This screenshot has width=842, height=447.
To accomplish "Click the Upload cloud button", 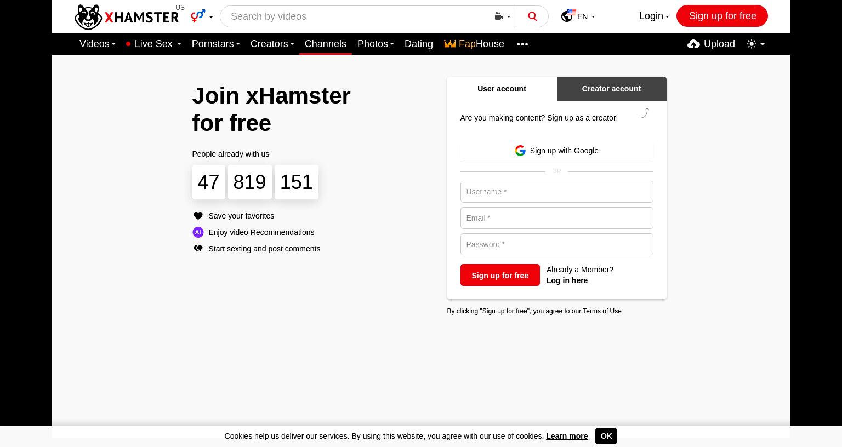I will (711, 44).
